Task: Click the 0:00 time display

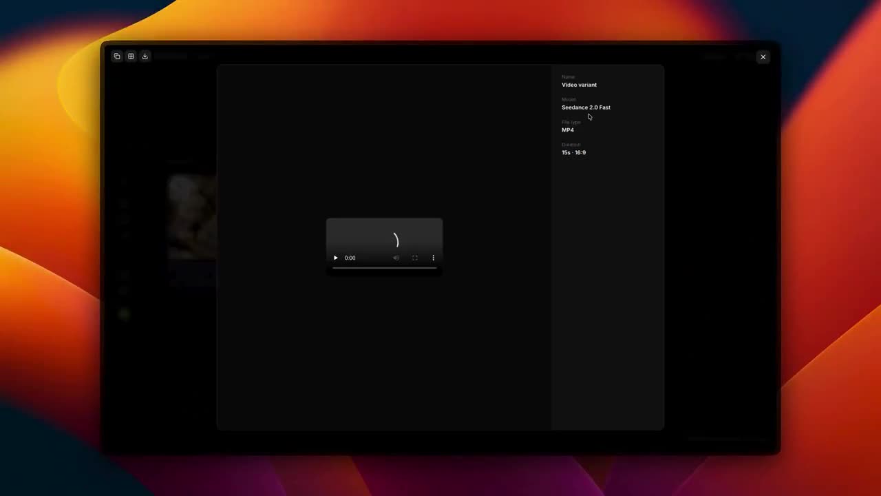Action: tap(350, 258)
